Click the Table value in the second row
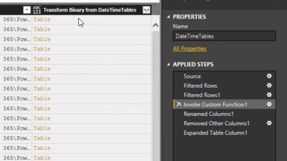Image resolution: width=287 pixels, height=161 pixels. [42, 30]
